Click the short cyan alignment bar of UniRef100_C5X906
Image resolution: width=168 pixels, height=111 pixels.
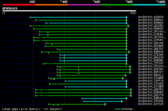point(103,102)
